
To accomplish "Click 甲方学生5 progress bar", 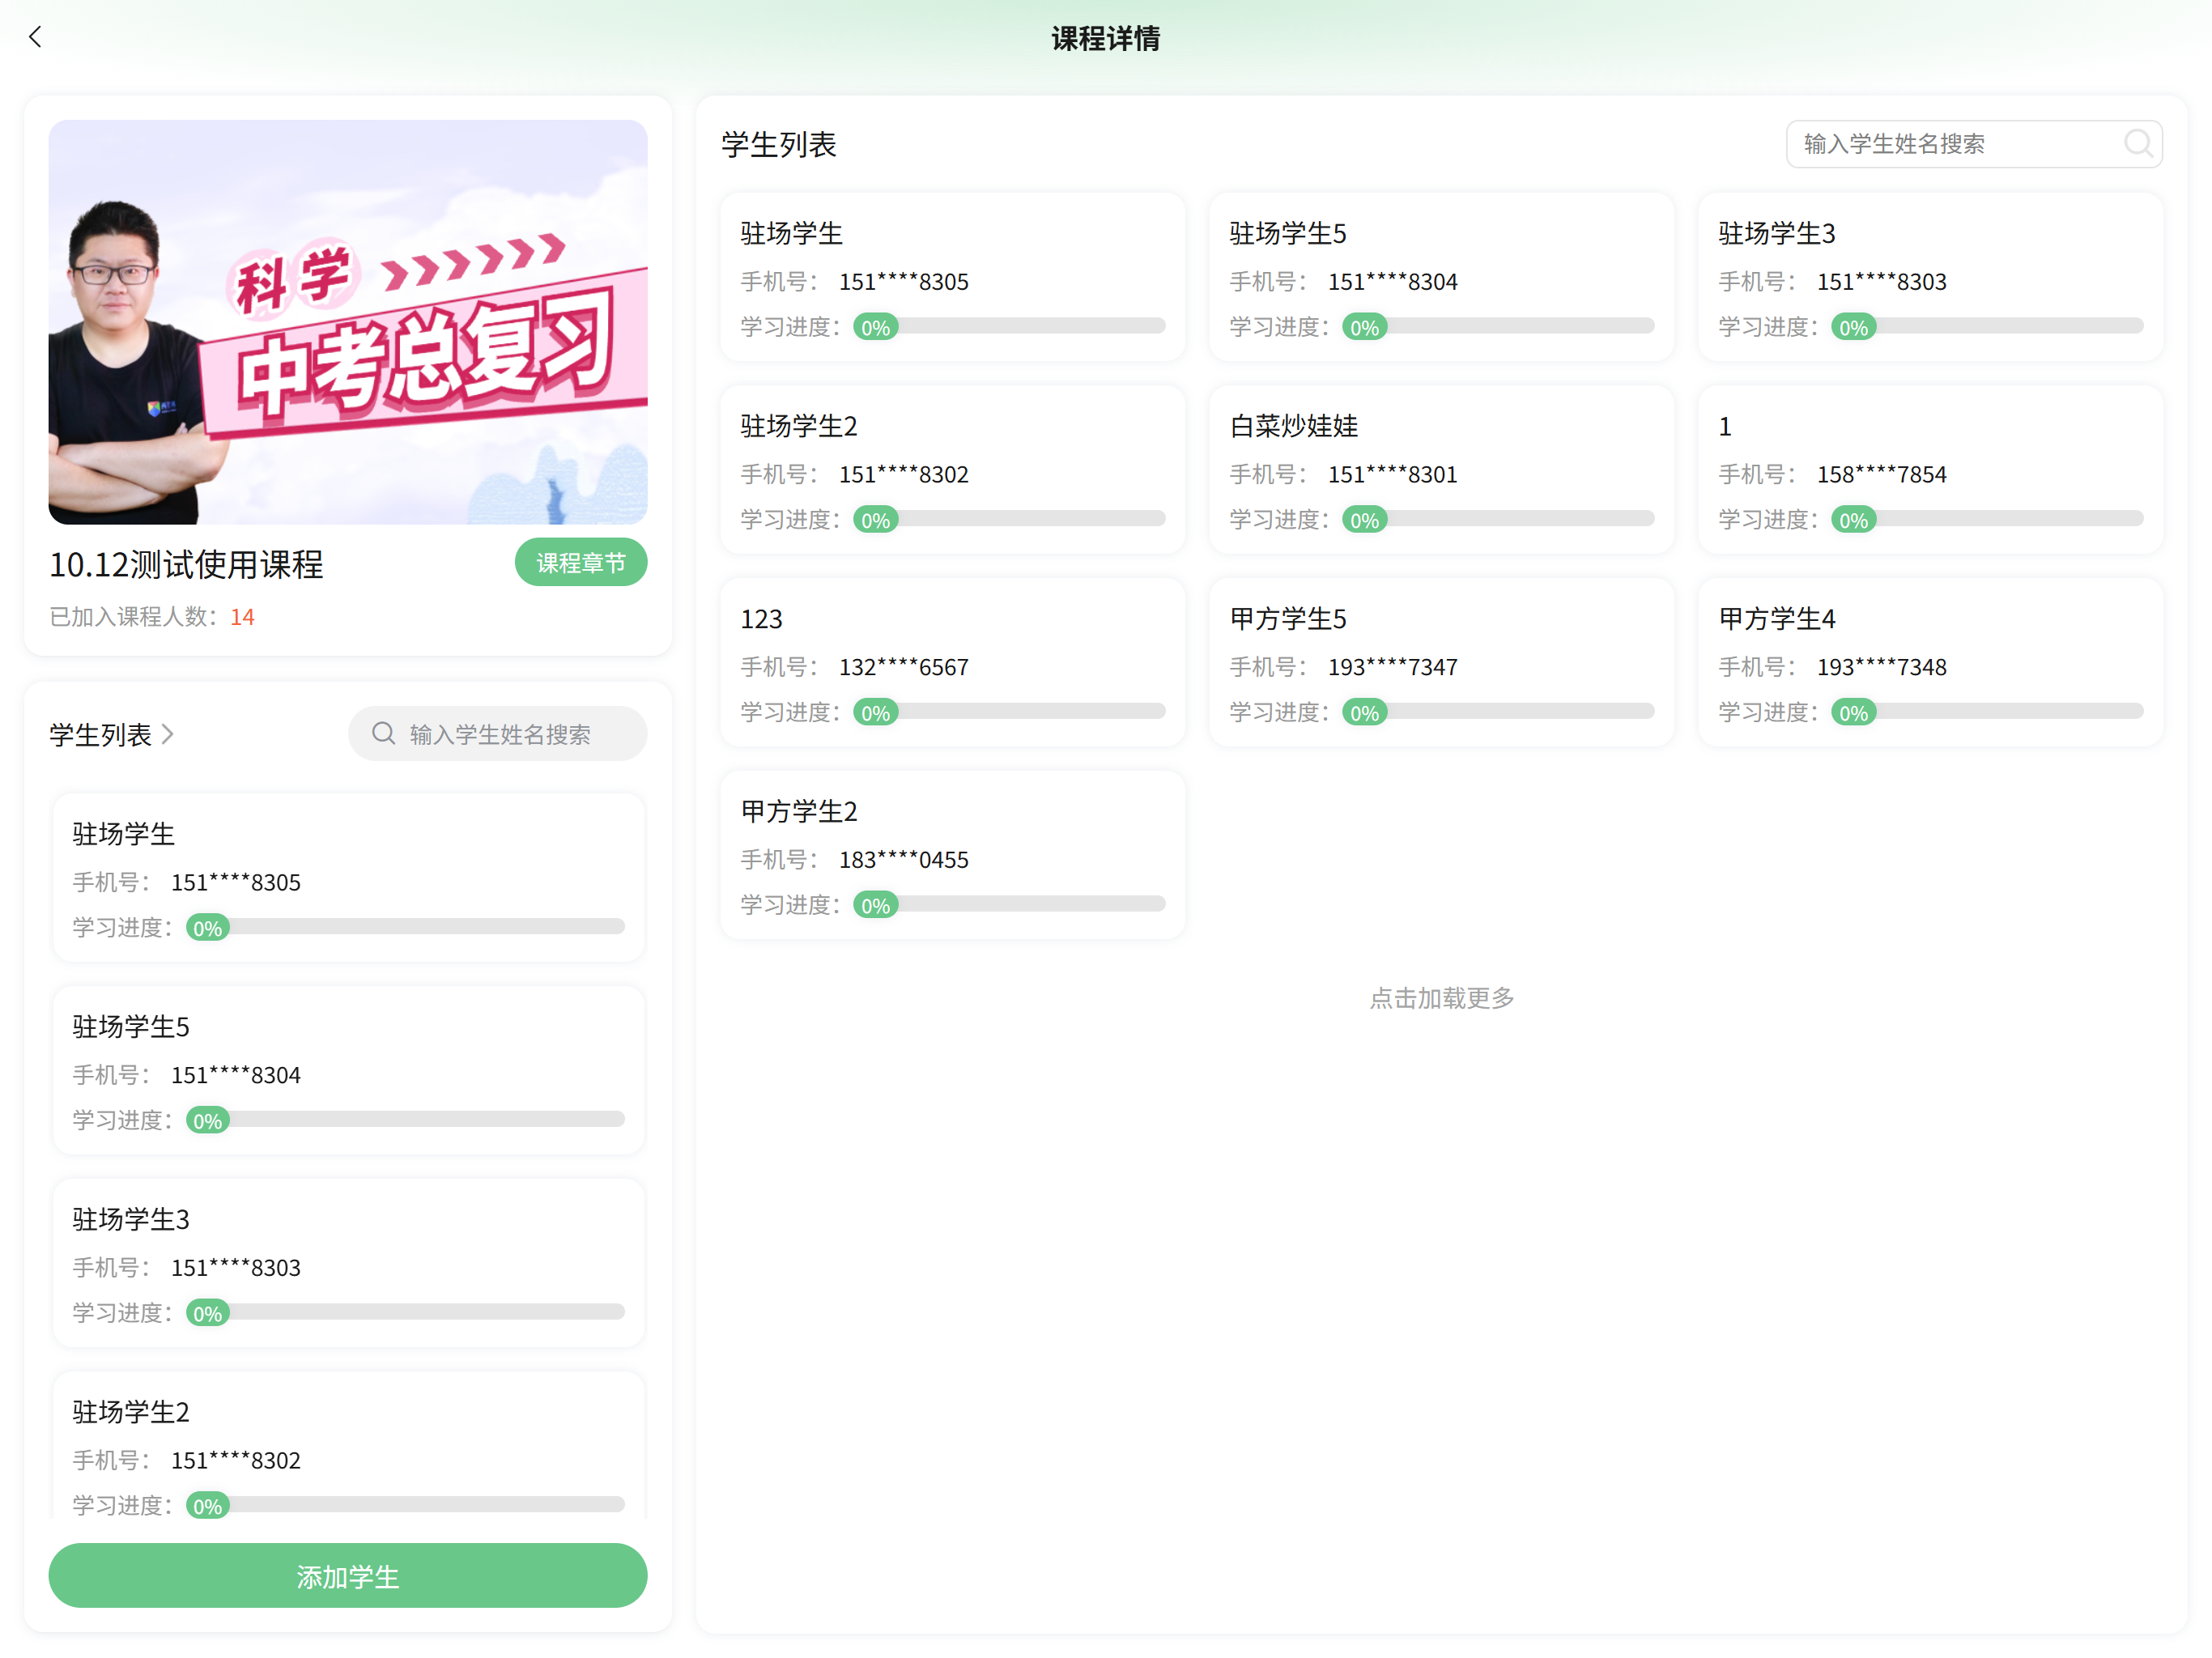I will (1520, 711).
